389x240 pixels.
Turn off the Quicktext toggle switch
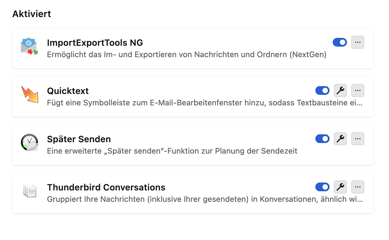(322, 90)
